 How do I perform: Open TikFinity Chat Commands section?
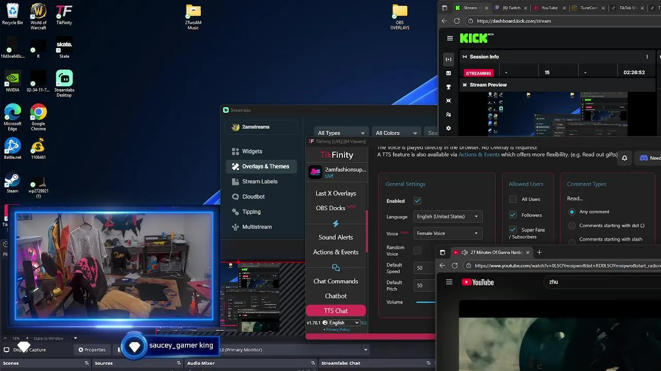point(336,281)
